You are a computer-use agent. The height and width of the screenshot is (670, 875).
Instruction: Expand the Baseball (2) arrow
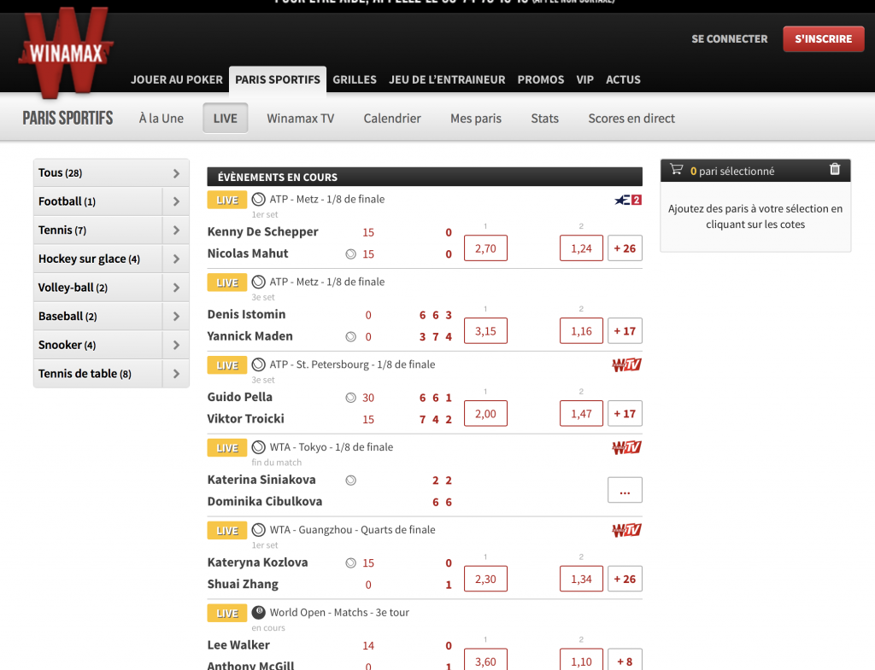click(176, 317)
